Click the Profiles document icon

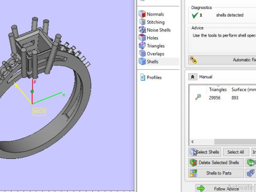tap(142, 77)
